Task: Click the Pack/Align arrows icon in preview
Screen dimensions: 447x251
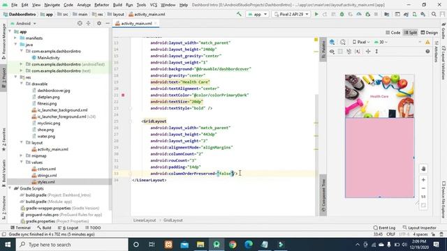Action: tap(368, 51)
